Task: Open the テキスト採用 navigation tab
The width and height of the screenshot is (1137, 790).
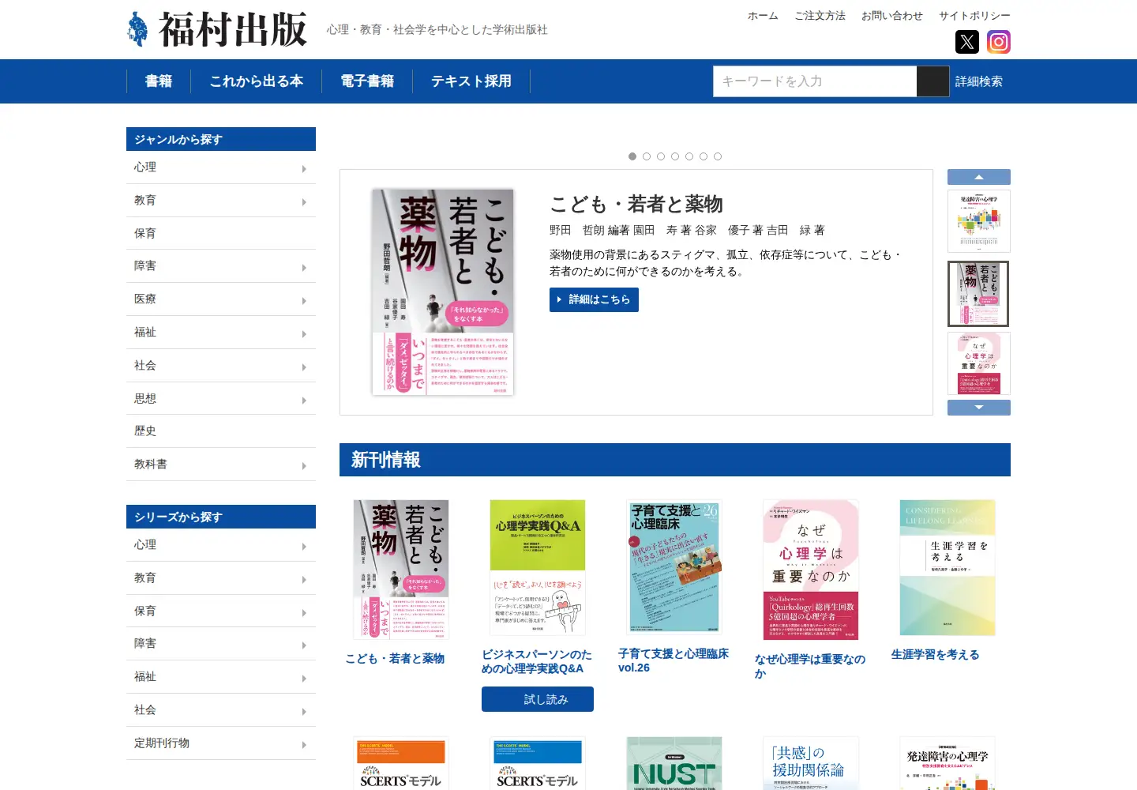Action: [x=471, y=81]
